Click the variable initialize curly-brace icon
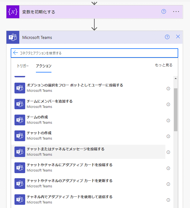This screenshot has width=190, height=208. (x=13, y=12)
